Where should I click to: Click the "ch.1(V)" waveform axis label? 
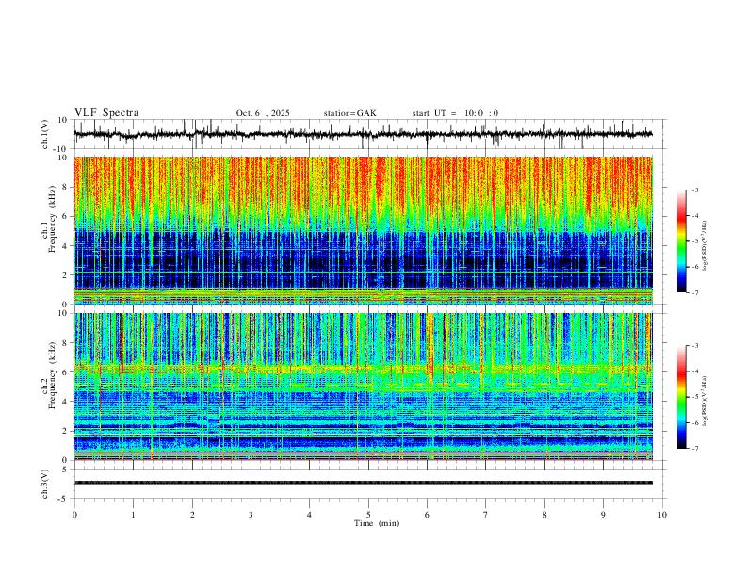tap(45, 134)
